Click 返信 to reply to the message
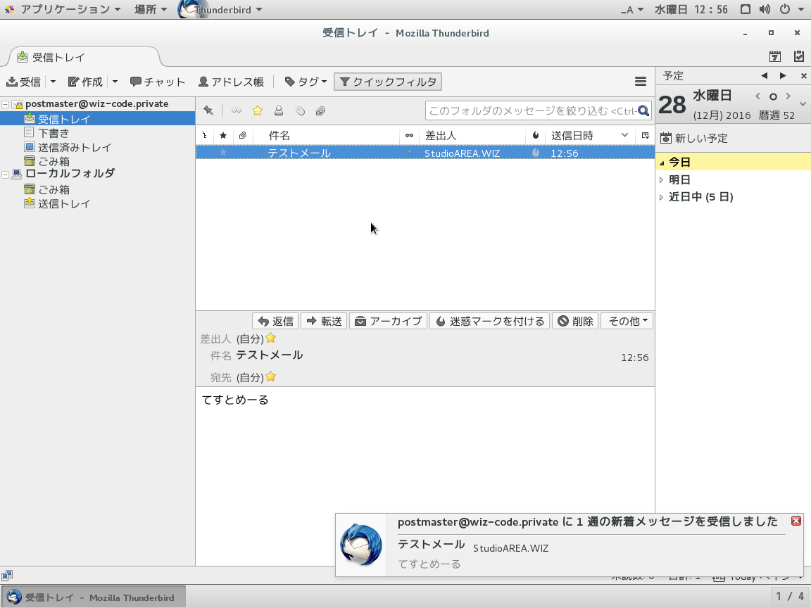The width and height of the screenshot is (811, 608). point(275,321)
